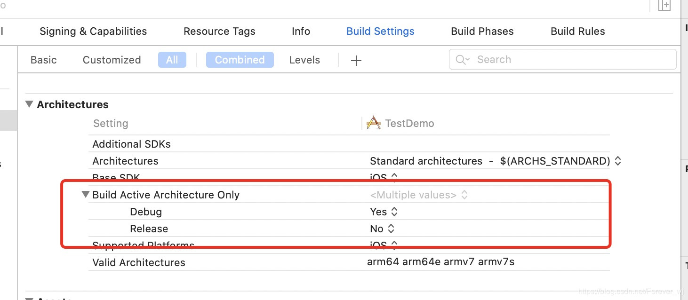The image size is (688, 300).
Task: Click the add editor icon at top right
Action: (x=664, y=5)
